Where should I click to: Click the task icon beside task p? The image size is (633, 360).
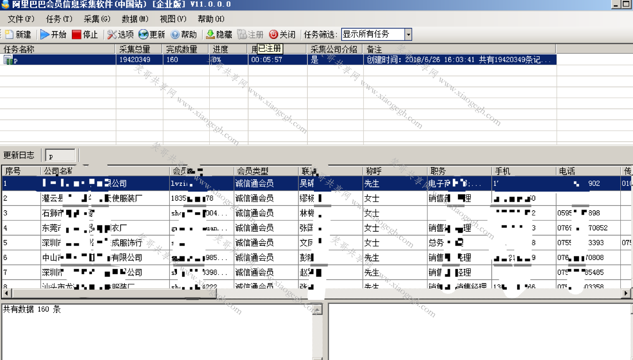point(8,60)
